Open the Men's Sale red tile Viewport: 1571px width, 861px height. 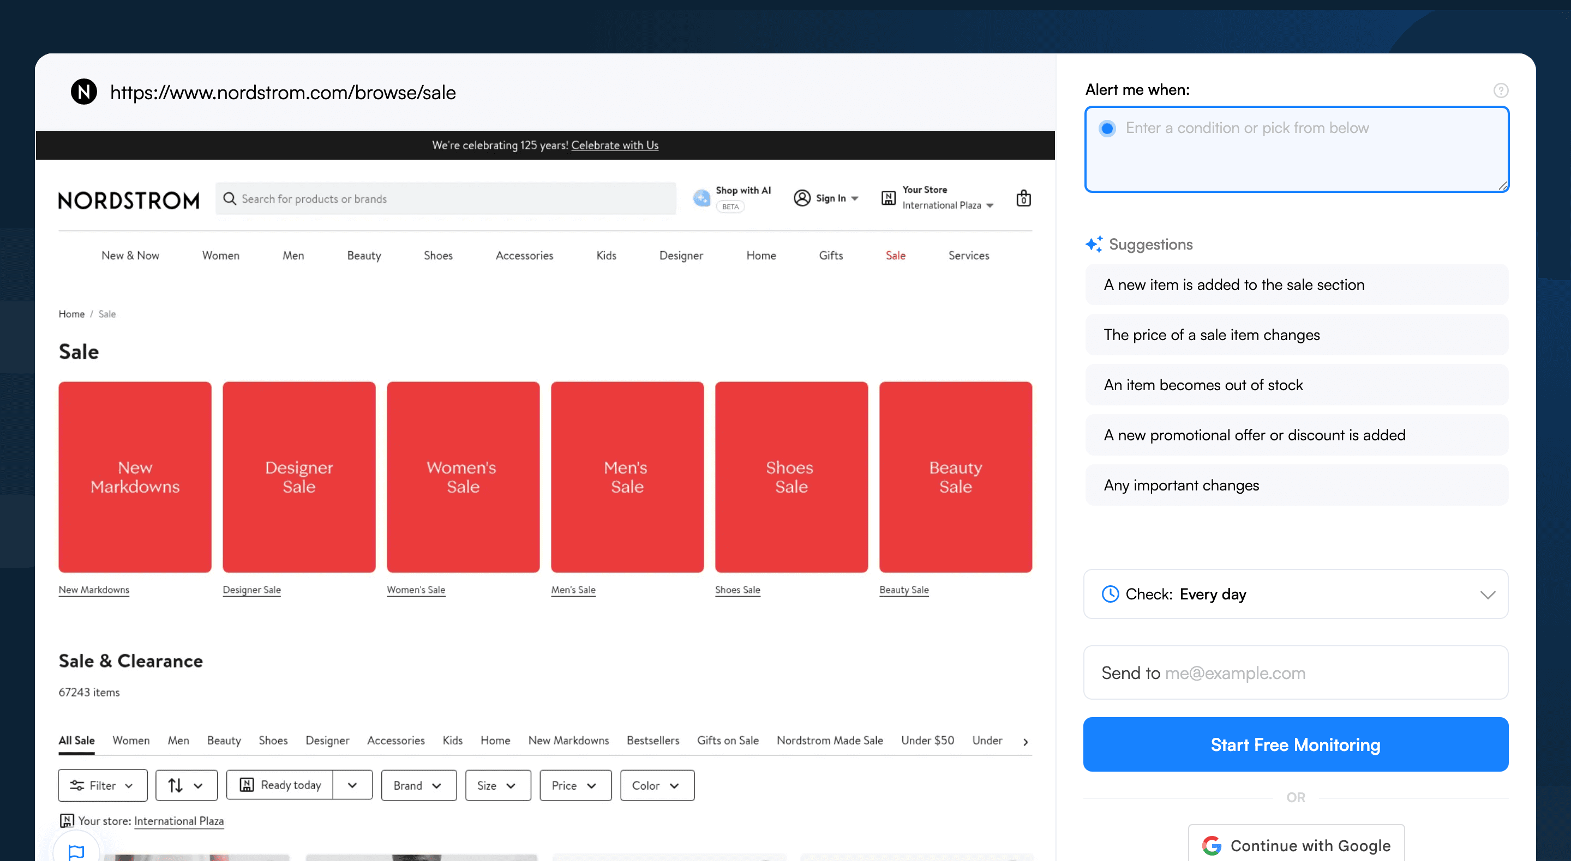tap(627, 477)
